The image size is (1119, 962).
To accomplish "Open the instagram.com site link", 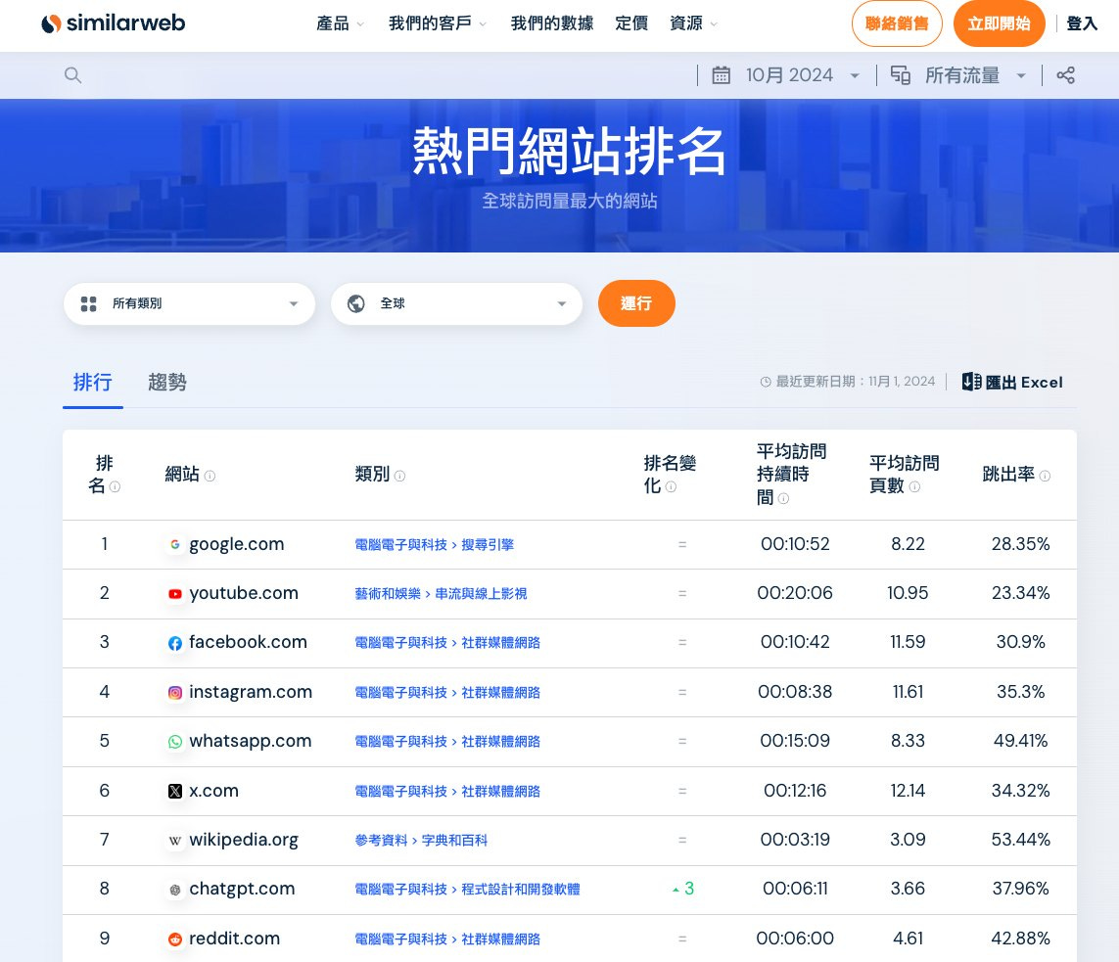I will pos(251,692).
